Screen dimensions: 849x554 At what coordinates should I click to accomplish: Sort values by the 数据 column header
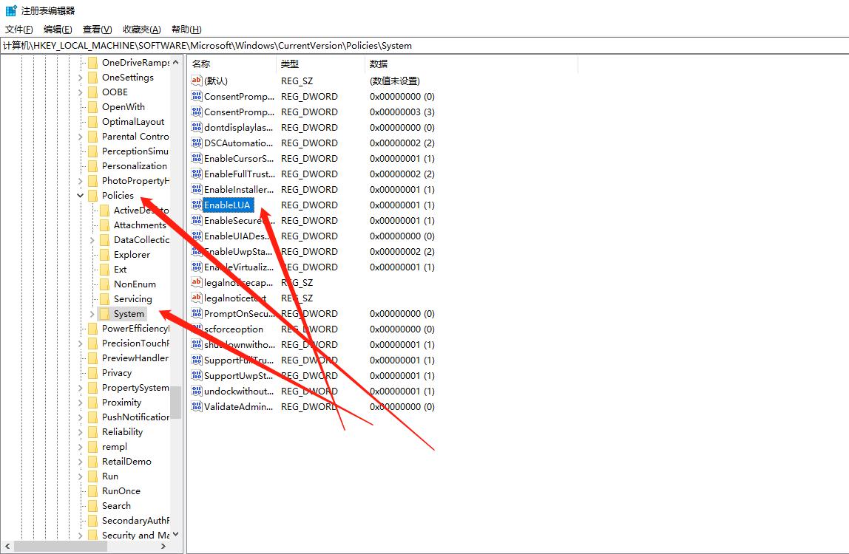pos(472,64)
